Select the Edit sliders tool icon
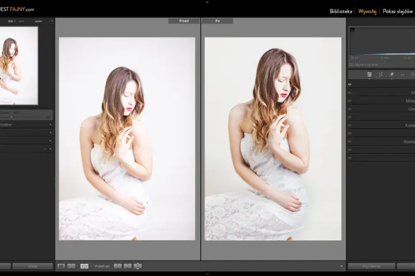This screenshot has width=415, height=276. tap(369, 75)
